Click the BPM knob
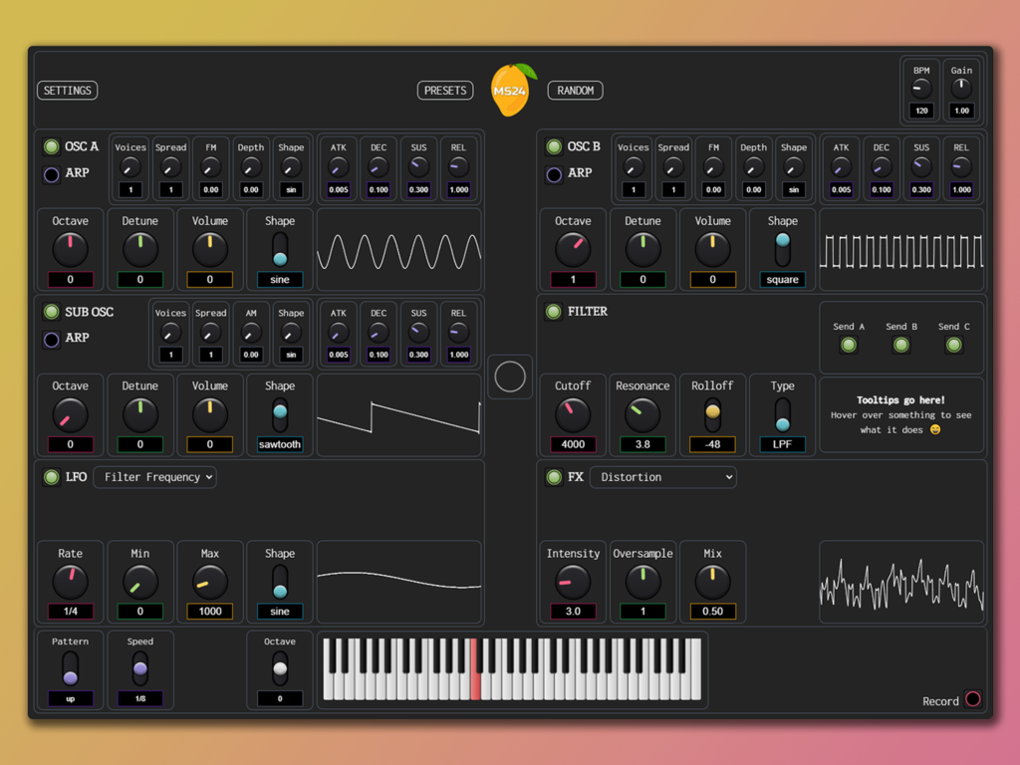1020x765 pixels. pyautogui.click(x=921, y=89)
